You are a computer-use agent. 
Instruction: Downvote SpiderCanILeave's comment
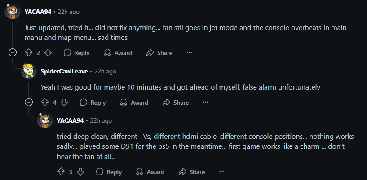coord(64,103)
